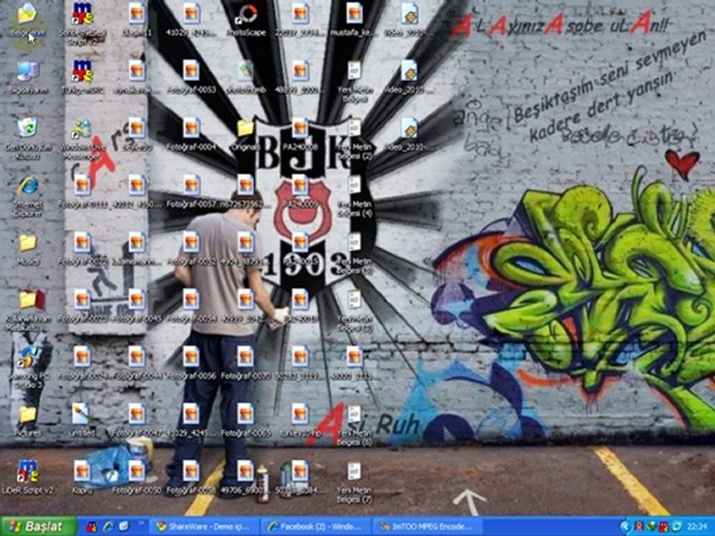Screen dimensions: 715x536
Task: Select text file Yeni Metin Belgesi (4)
Action: 355,196
